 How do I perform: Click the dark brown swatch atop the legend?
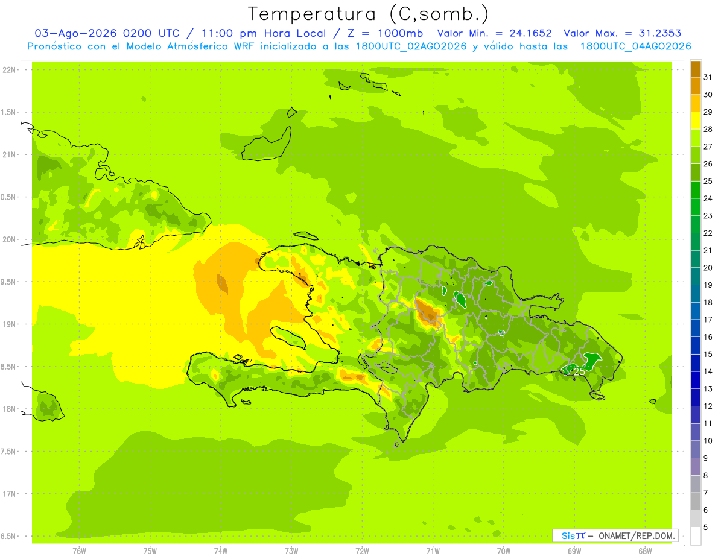pyautogui.click(x=696, y=69)
